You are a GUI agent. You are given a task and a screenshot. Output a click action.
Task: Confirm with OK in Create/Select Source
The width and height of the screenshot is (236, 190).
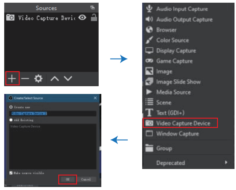68,179
